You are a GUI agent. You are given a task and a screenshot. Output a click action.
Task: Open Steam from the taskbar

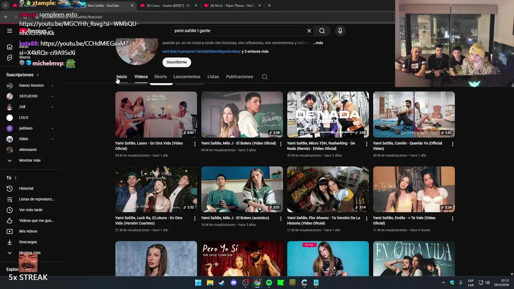point(222,283)
